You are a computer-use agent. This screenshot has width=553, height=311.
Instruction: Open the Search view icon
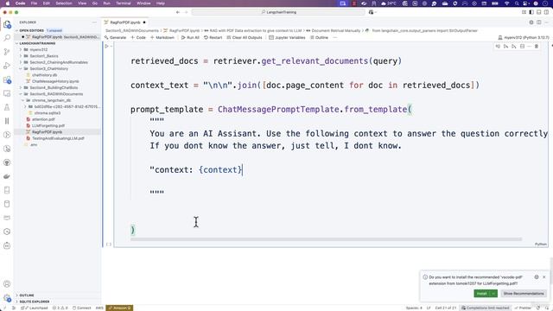[7, 38]
